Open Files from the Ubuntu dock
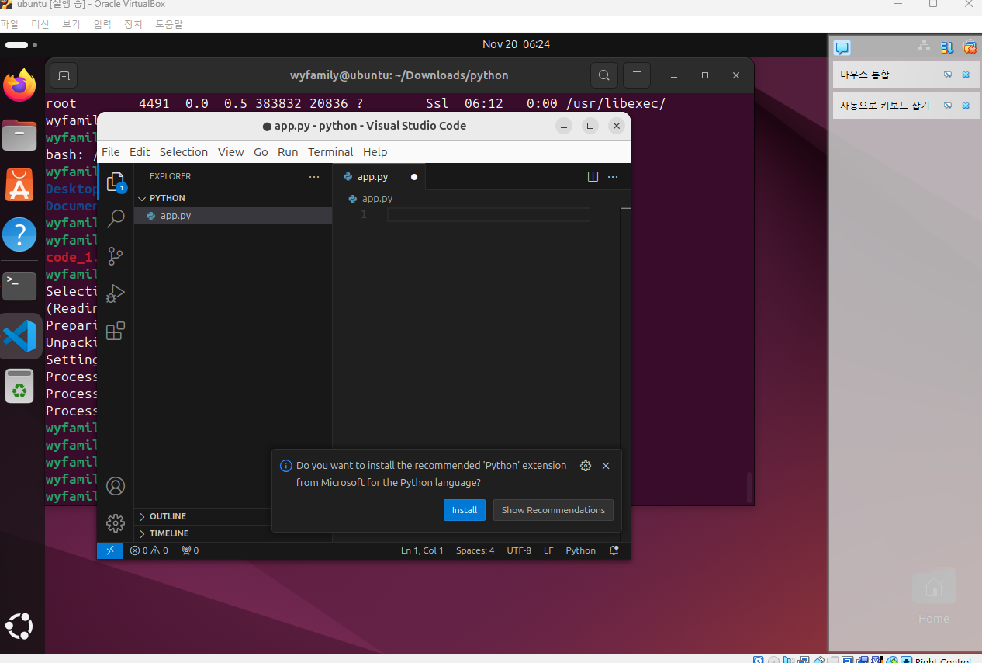The width and height of the screenshot is (982, 663). click(19, 136)
